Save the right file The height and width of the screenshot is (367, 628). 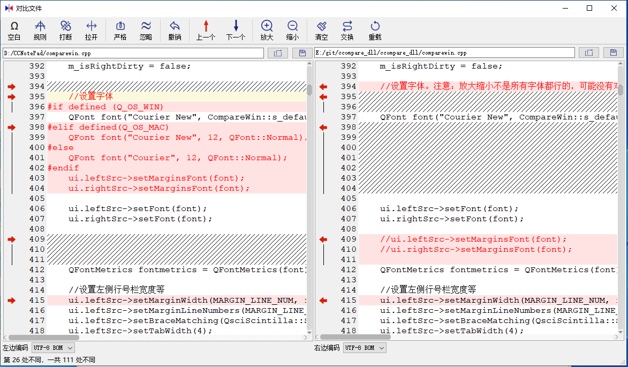[x=613, y=53]
